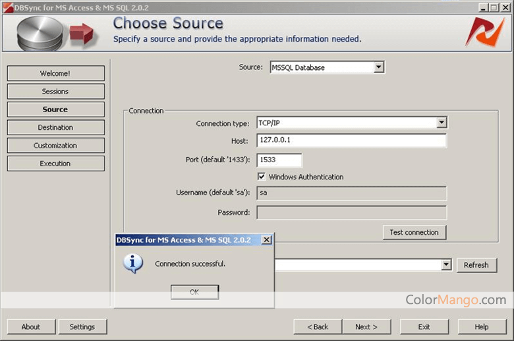Click the Port field showing 1533

279,160
